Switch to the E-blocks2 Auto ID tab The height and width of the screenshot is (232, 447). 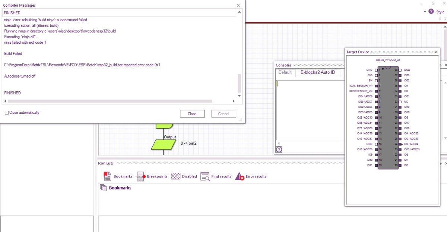[x=318, y=72]
